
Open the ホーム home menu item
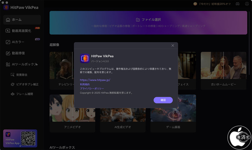tap(22, 20)
